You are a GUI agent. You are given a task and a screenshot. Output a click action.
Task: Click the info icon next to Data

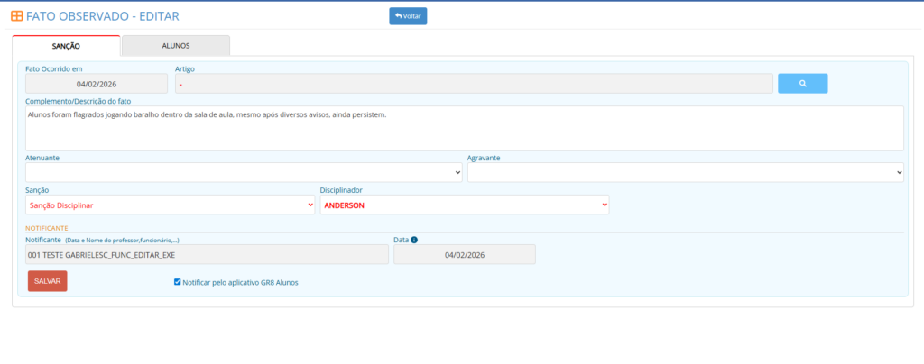coord(415,240)
